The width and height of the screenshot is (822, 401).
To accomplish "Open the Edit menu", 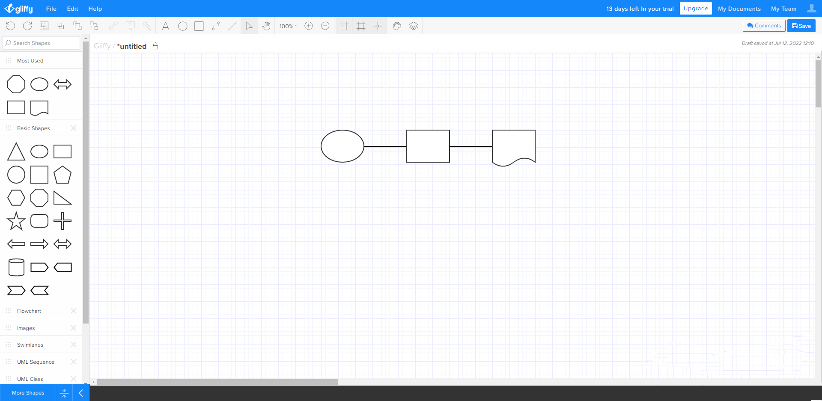I will (72, 9).
